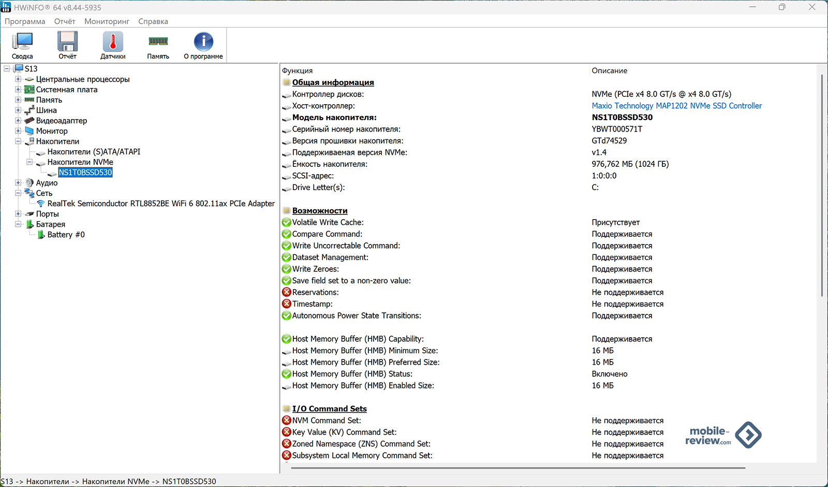Click the Maxio Technology MAP1202 controller link
Image resolution: width=828 pixels, height=487 pixels.
click(x=676, y=106)
